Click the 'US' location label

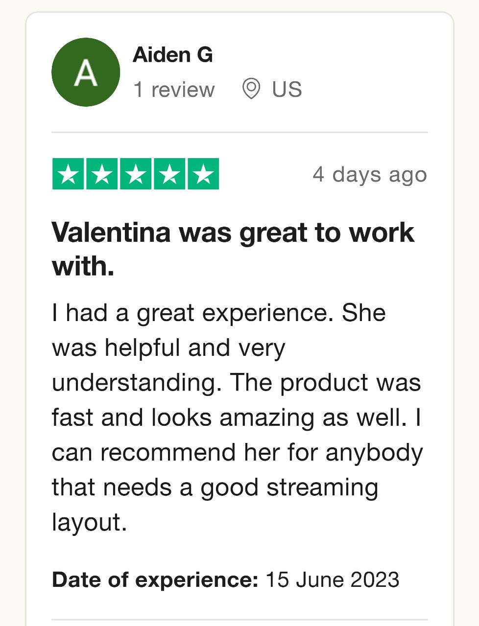[x=286, y=90]
